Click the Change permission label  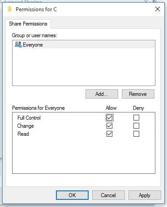(x=26, y=126)
